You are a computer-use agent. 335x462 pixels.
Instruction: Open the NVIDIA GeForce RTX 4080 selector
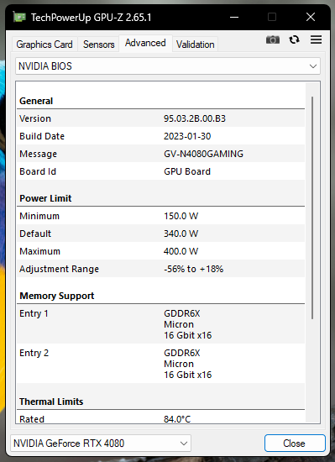coord(101,444)
